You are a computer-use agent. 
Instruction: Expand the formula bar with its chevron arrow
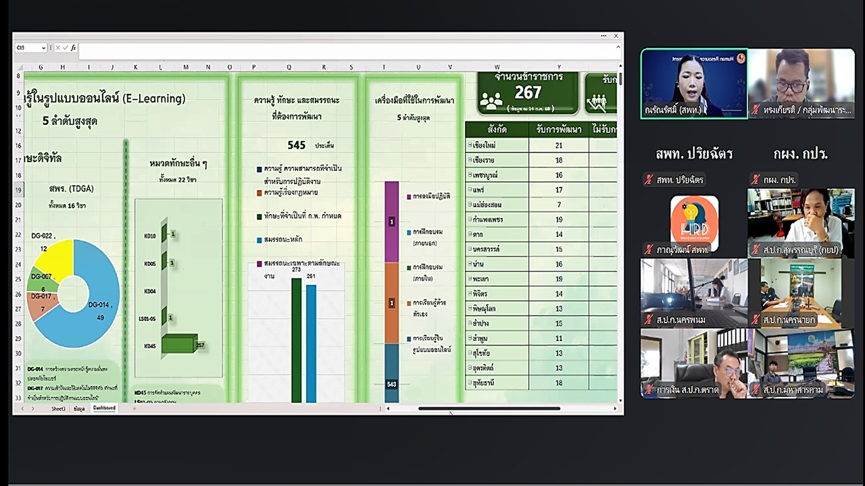(618, 48)
